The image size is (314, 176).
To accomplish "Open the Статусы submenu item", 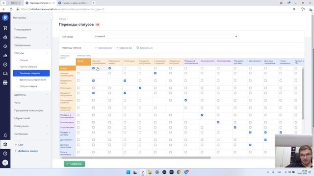I will [24, 60].
